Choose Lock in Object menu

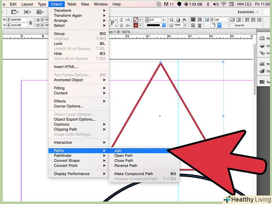(78, 44)
